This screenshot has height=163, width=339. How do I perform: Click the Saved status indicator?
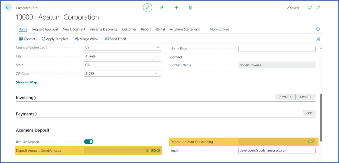point(292,8)
